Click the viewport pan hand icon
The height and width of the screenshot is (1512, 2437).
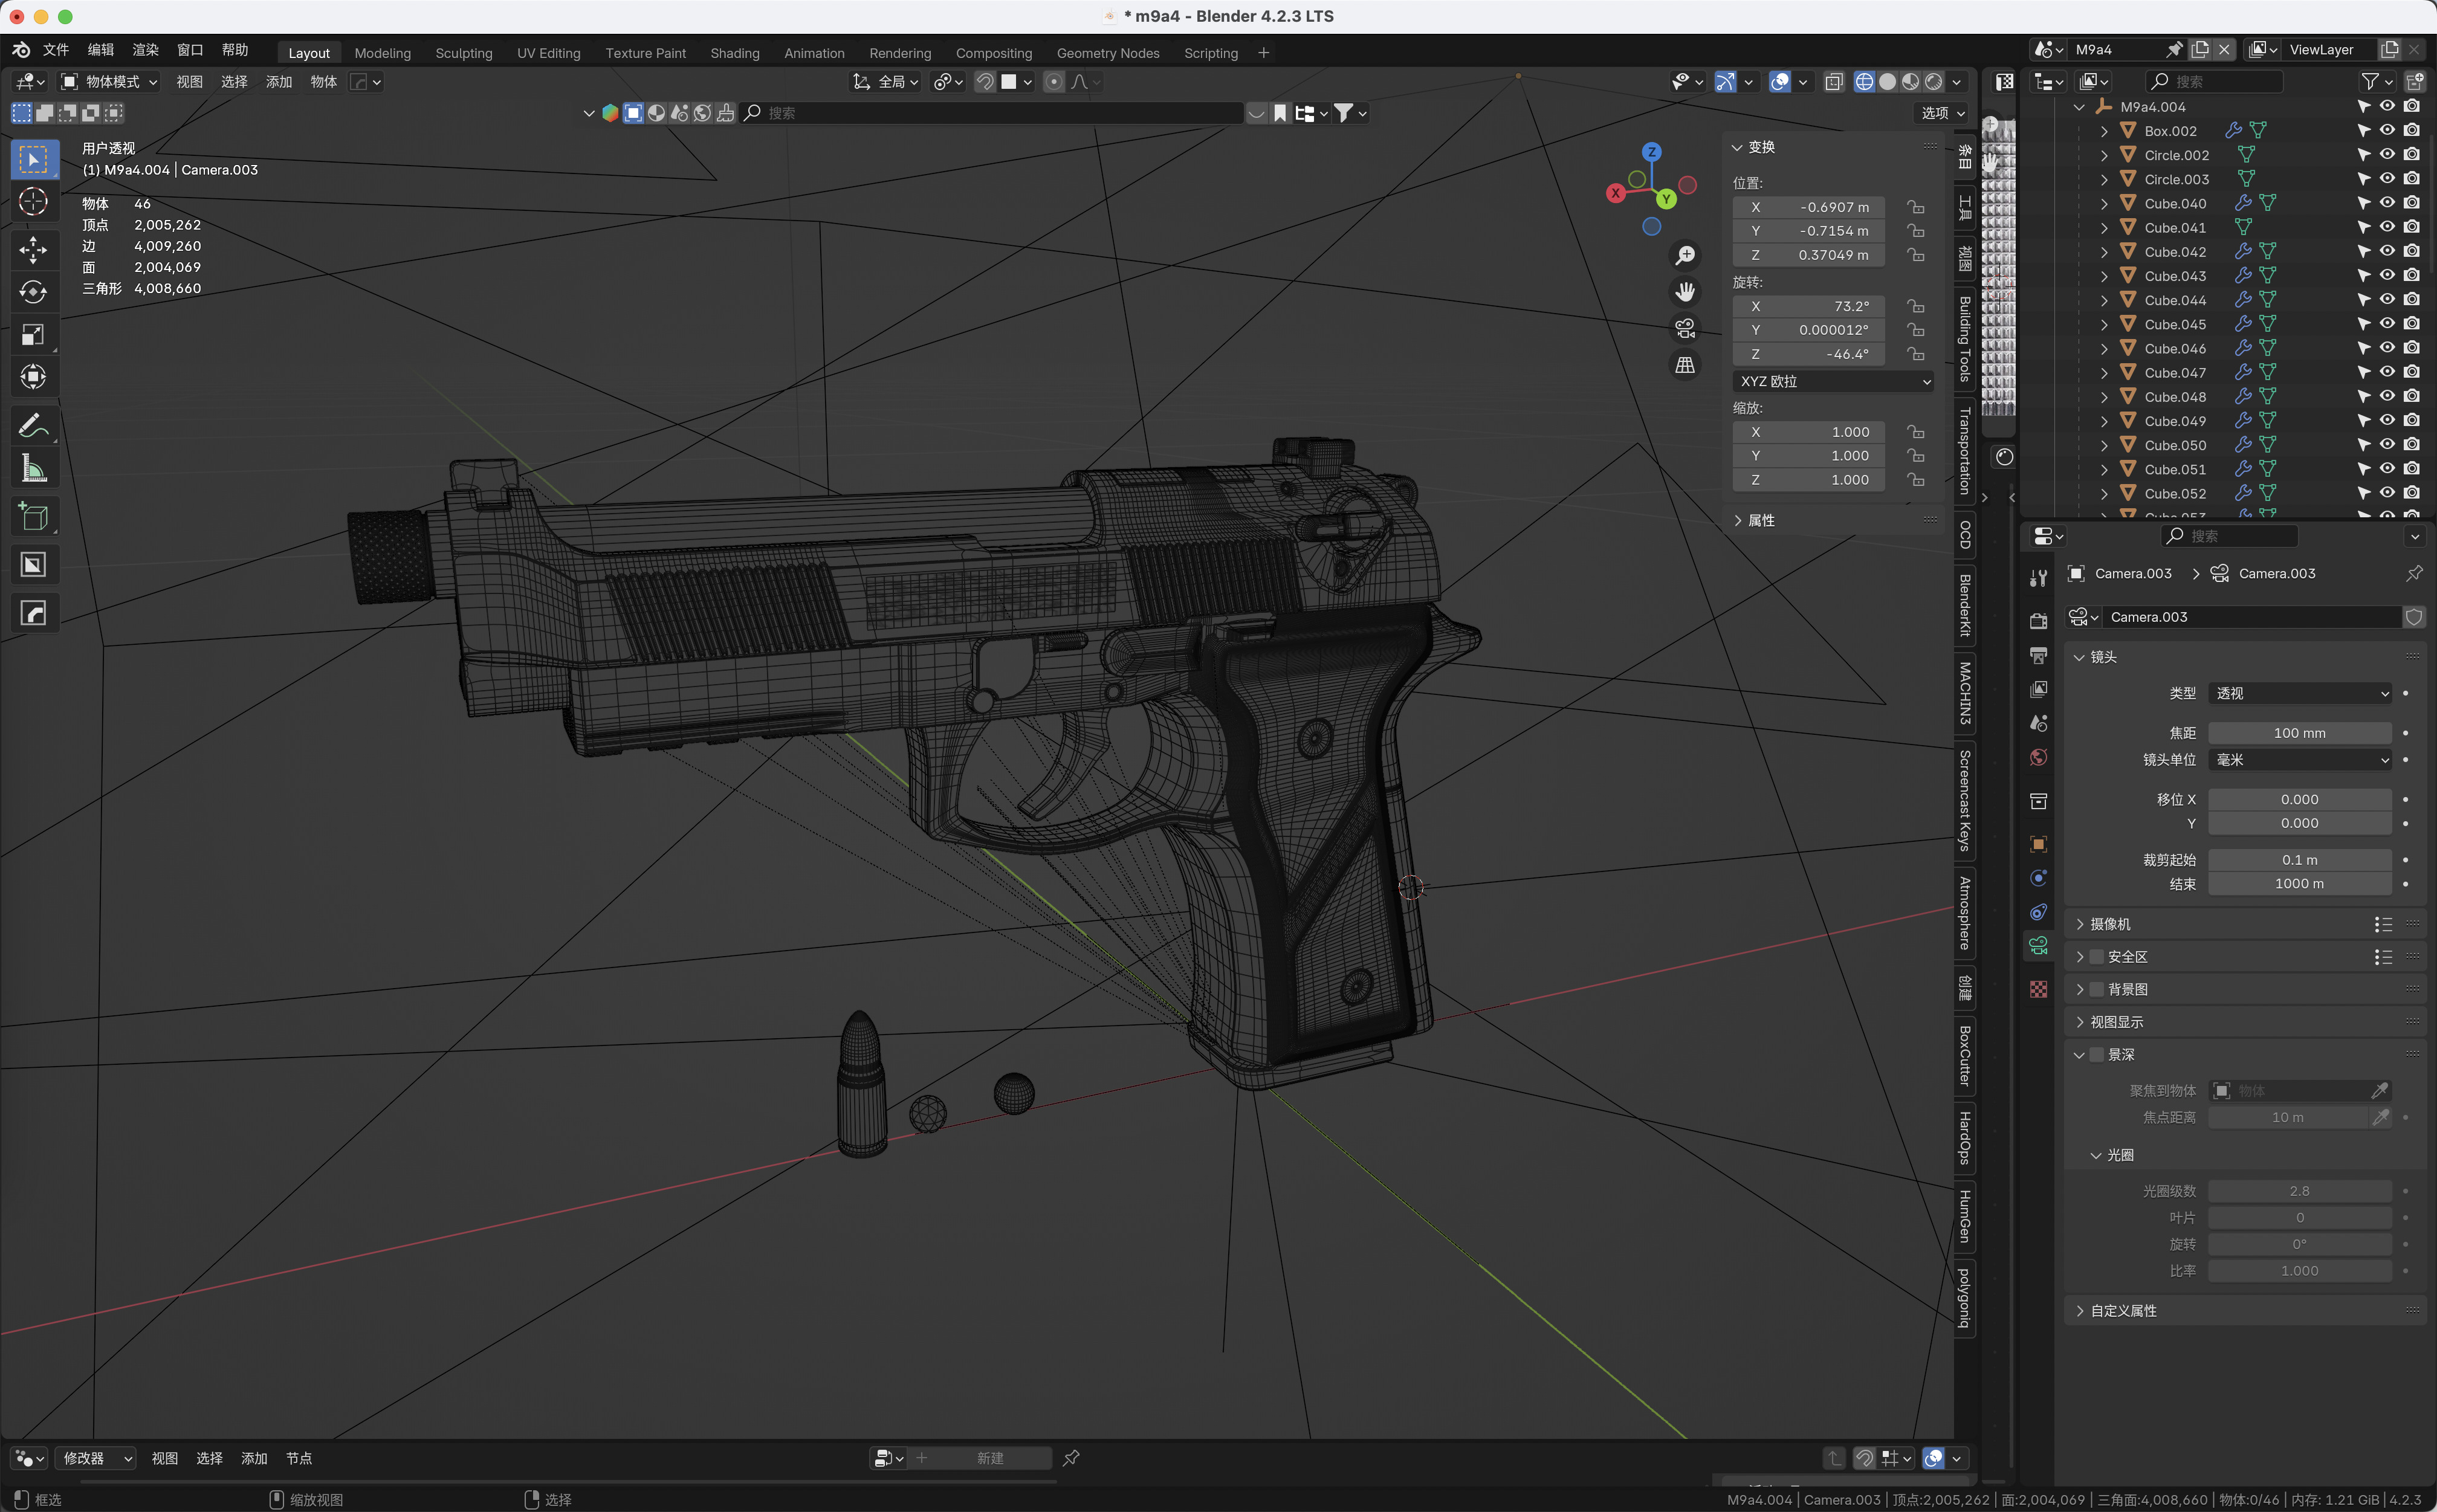pos(1685,292)
